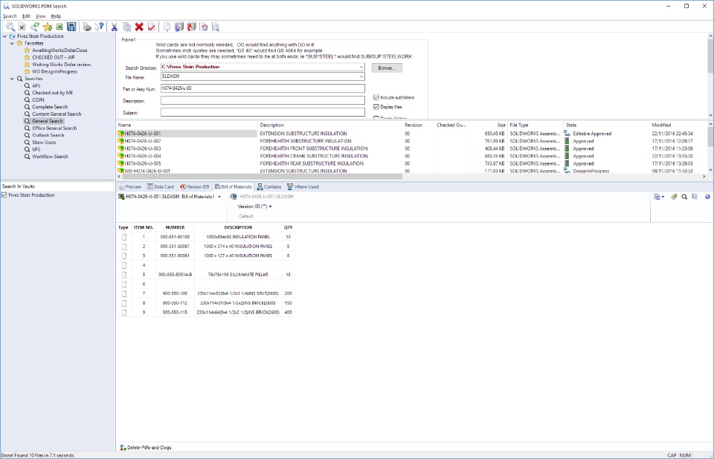Toggle Display files checkbox
The width and height of the screenshot is (714, 459).
pyautogui.click(x=376, y=107)
